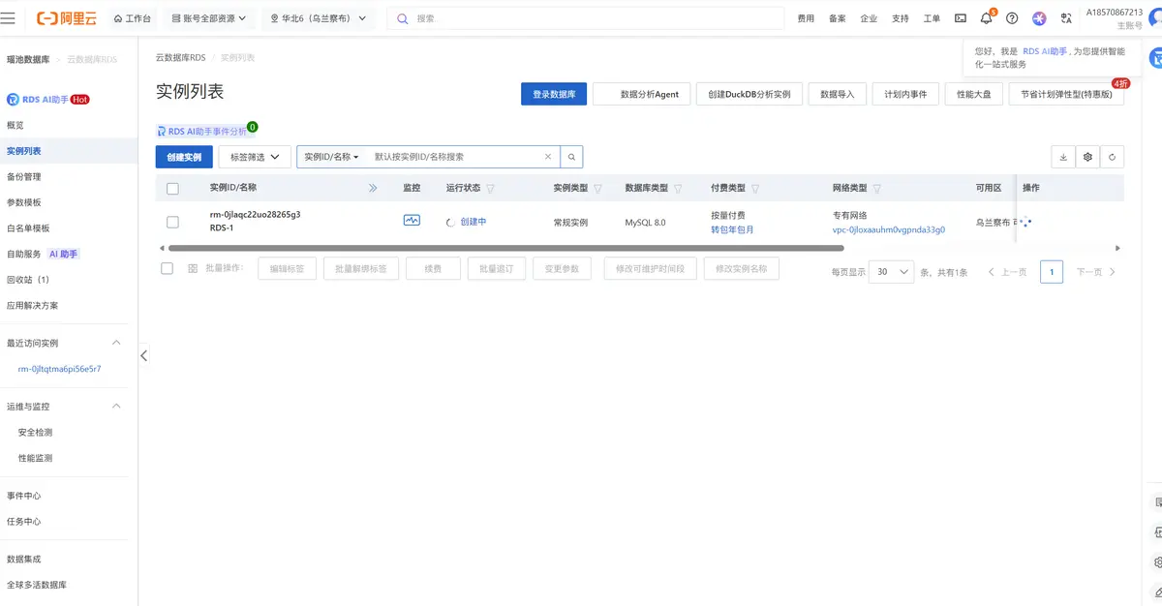Collapse the left sidebar arrow
1162x606 pixels.
pos(143,355)
